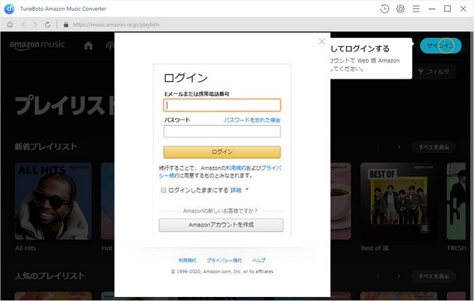This screenshot has height=301, width=474.
Task: Click the amazon music logo
Action: [37, 45]
